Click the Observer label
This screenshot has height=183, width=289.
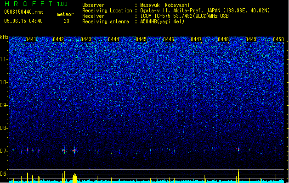pos(93,5)
